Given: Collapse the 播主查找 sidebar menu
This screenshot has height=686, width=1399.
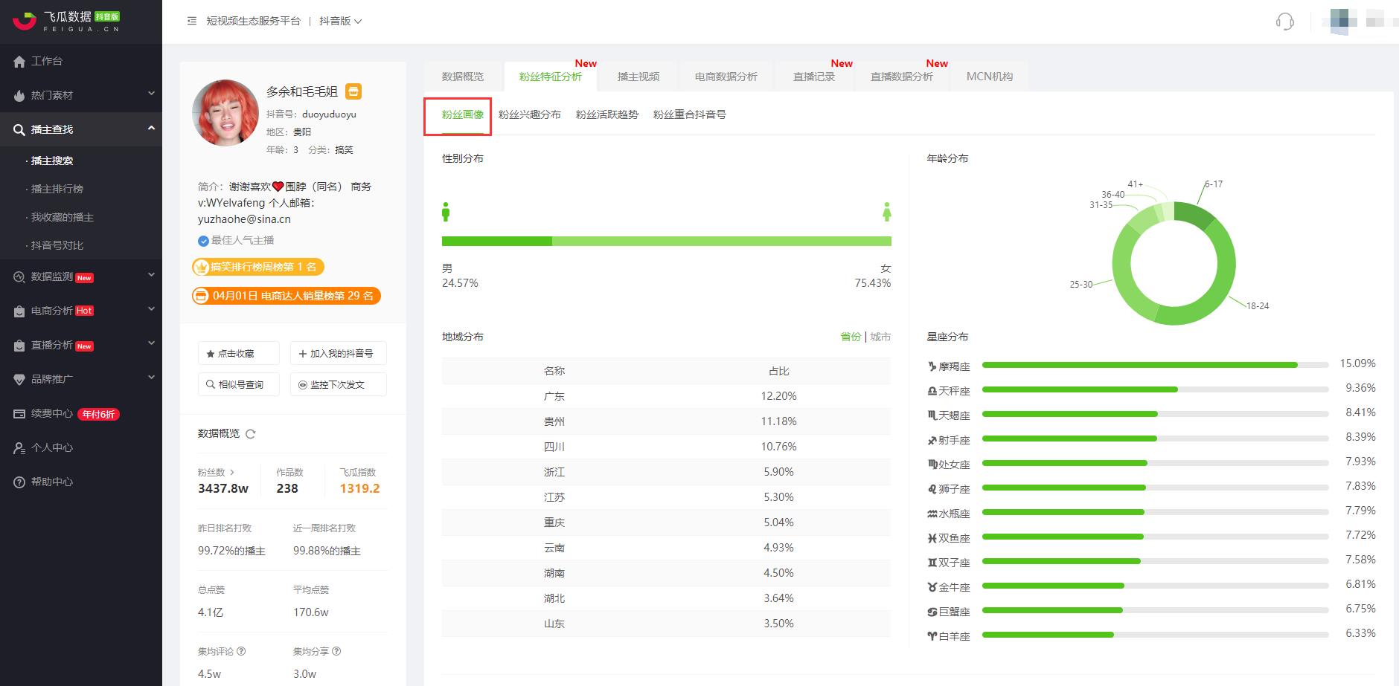Looking at the screenshot, I should tap(151, 128).
